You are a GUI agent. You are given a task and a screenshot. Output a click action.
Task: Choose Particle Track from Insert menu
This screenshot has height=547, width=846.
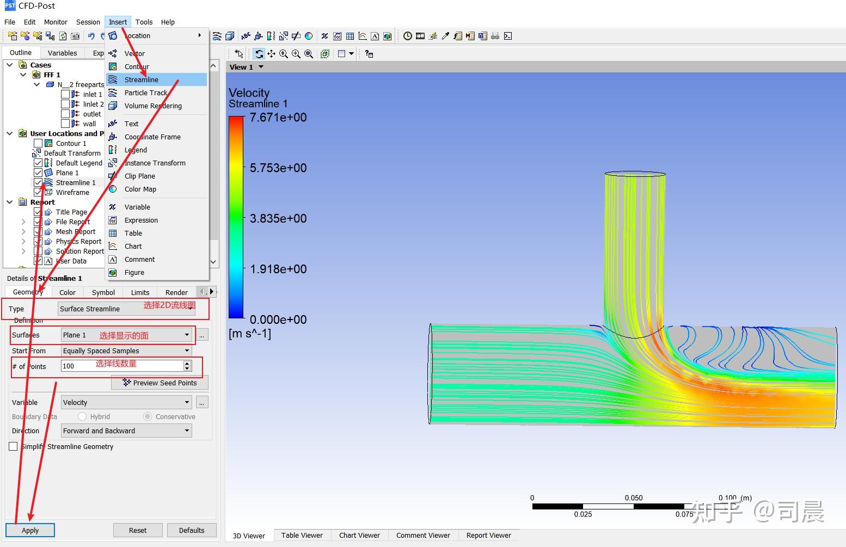(x=146, y=93)
